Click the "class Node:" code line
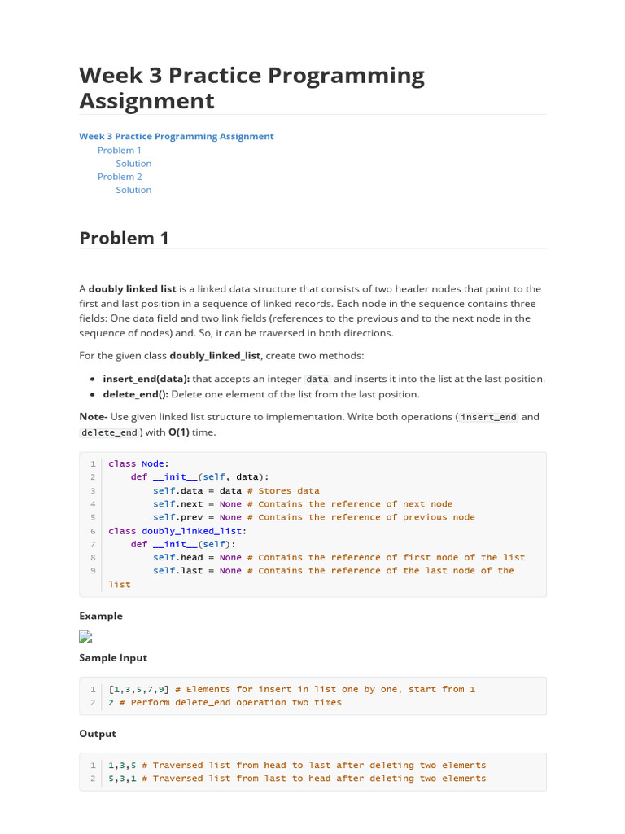This screenshot has height=834, width=625. coord(138,463)
